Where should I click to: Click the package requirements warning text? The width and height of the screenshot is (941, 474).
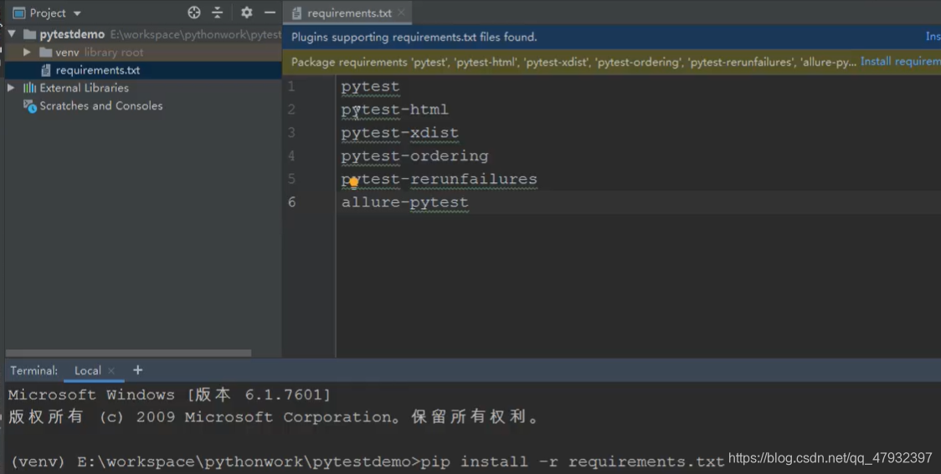point(573,62)
